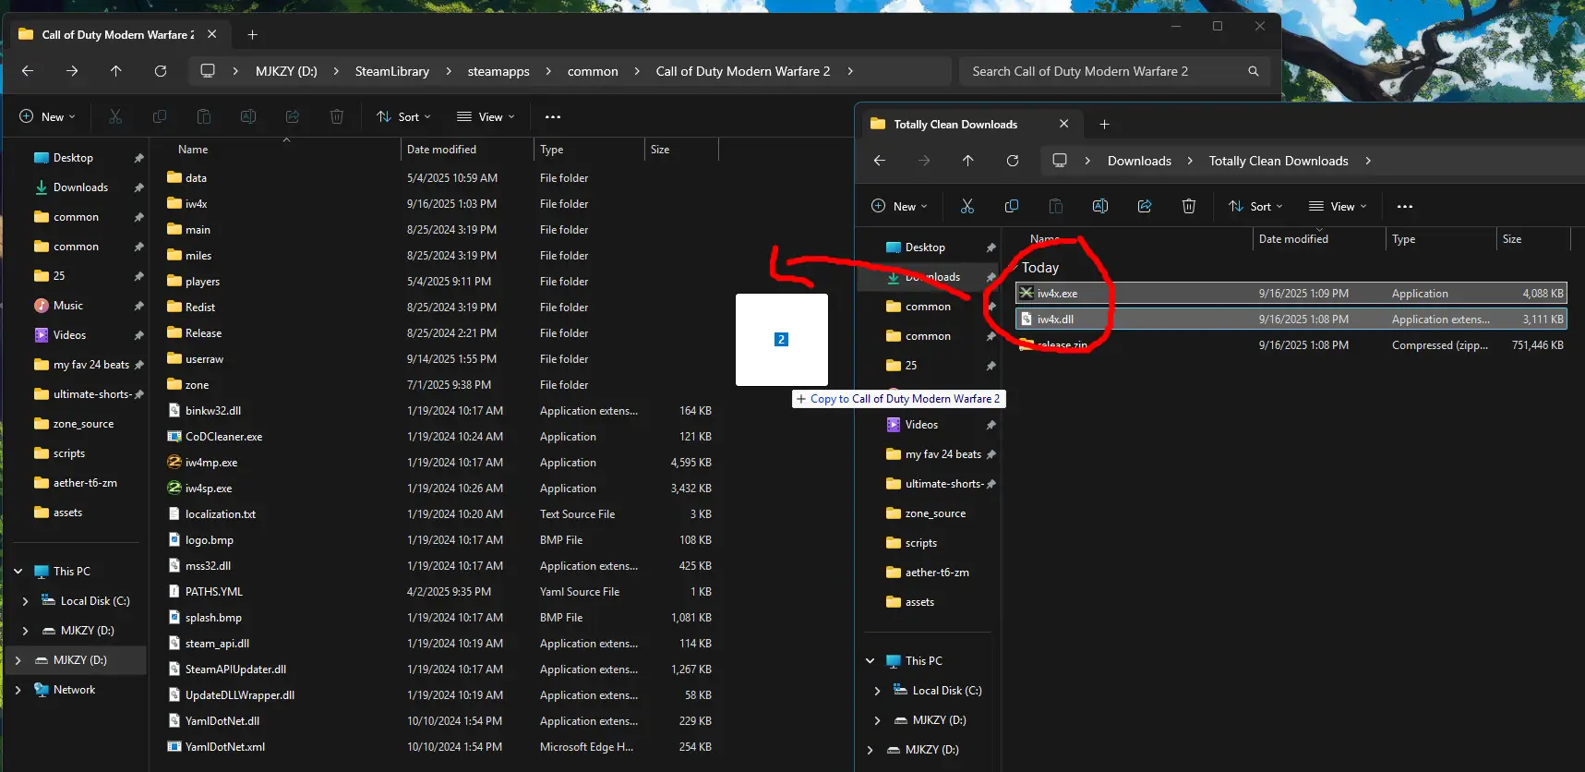Screen dimensions: 1585x772
Task: Click steamapps in the address breadcrumb
Action: [x=498, y=71]
